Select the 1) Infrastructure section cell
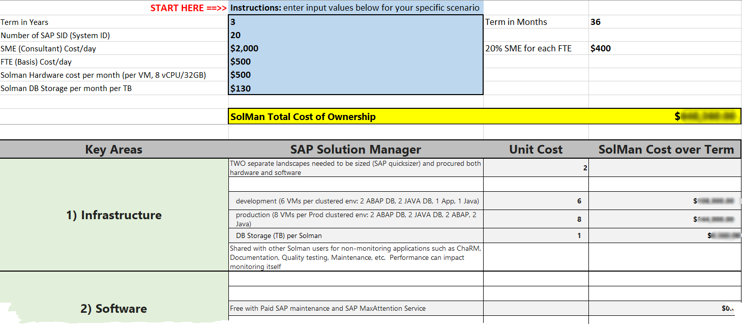742x326 pixels. click(x=114, y=215)
